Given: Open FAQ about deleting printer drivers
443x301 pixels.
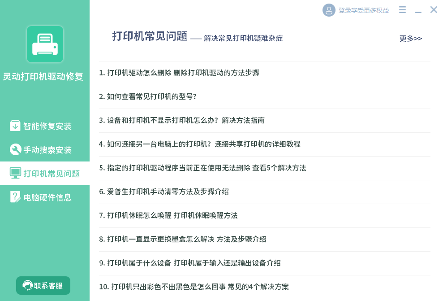Looking at the screenshot, I should point(179,73).
